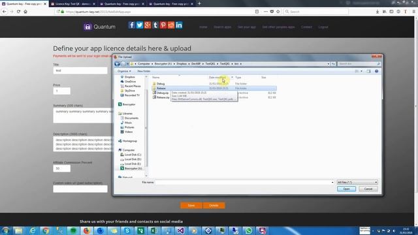Select the Release.zip file
This screenshot has width=418, height=235.
coord(163,97)
